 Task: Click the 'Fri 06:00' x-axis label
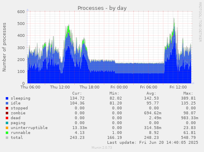(x=149, y=87)
